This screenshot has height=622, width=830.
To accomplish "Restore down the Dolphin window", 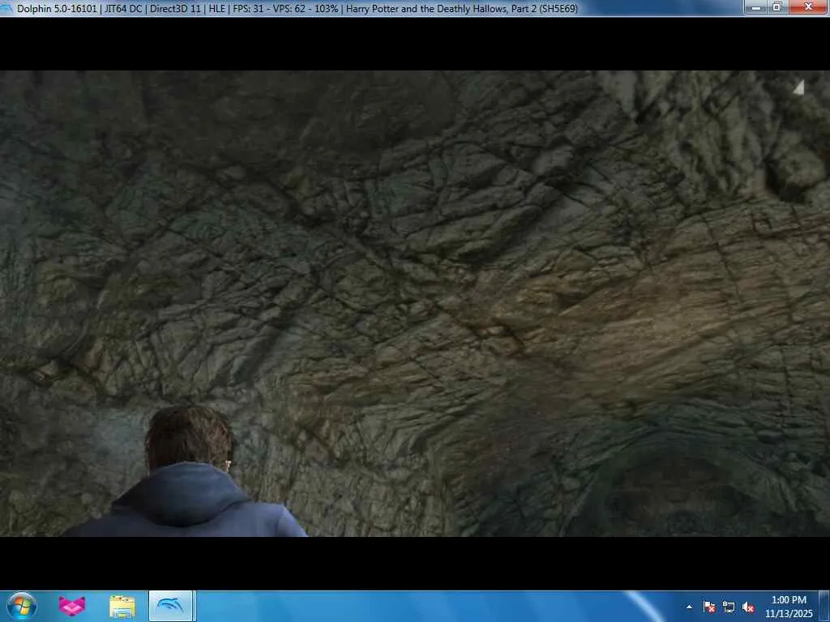I will pyautogui.click(x=777, y=7).
